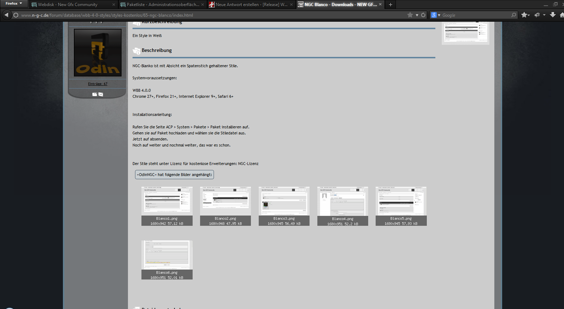Click the envelope email icon below Odin's avatar

[101, 94]
